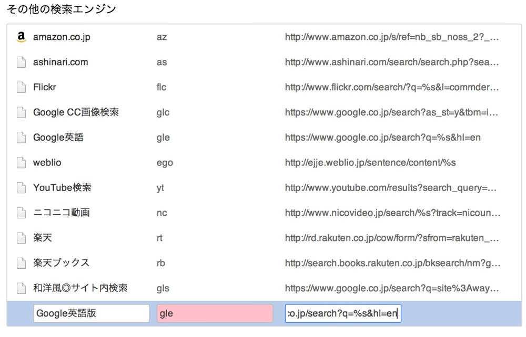This screenshot has width=526, height=337.
Task: Click the page icon beside 楽天ブックス
Action: (x=21, y=263)
